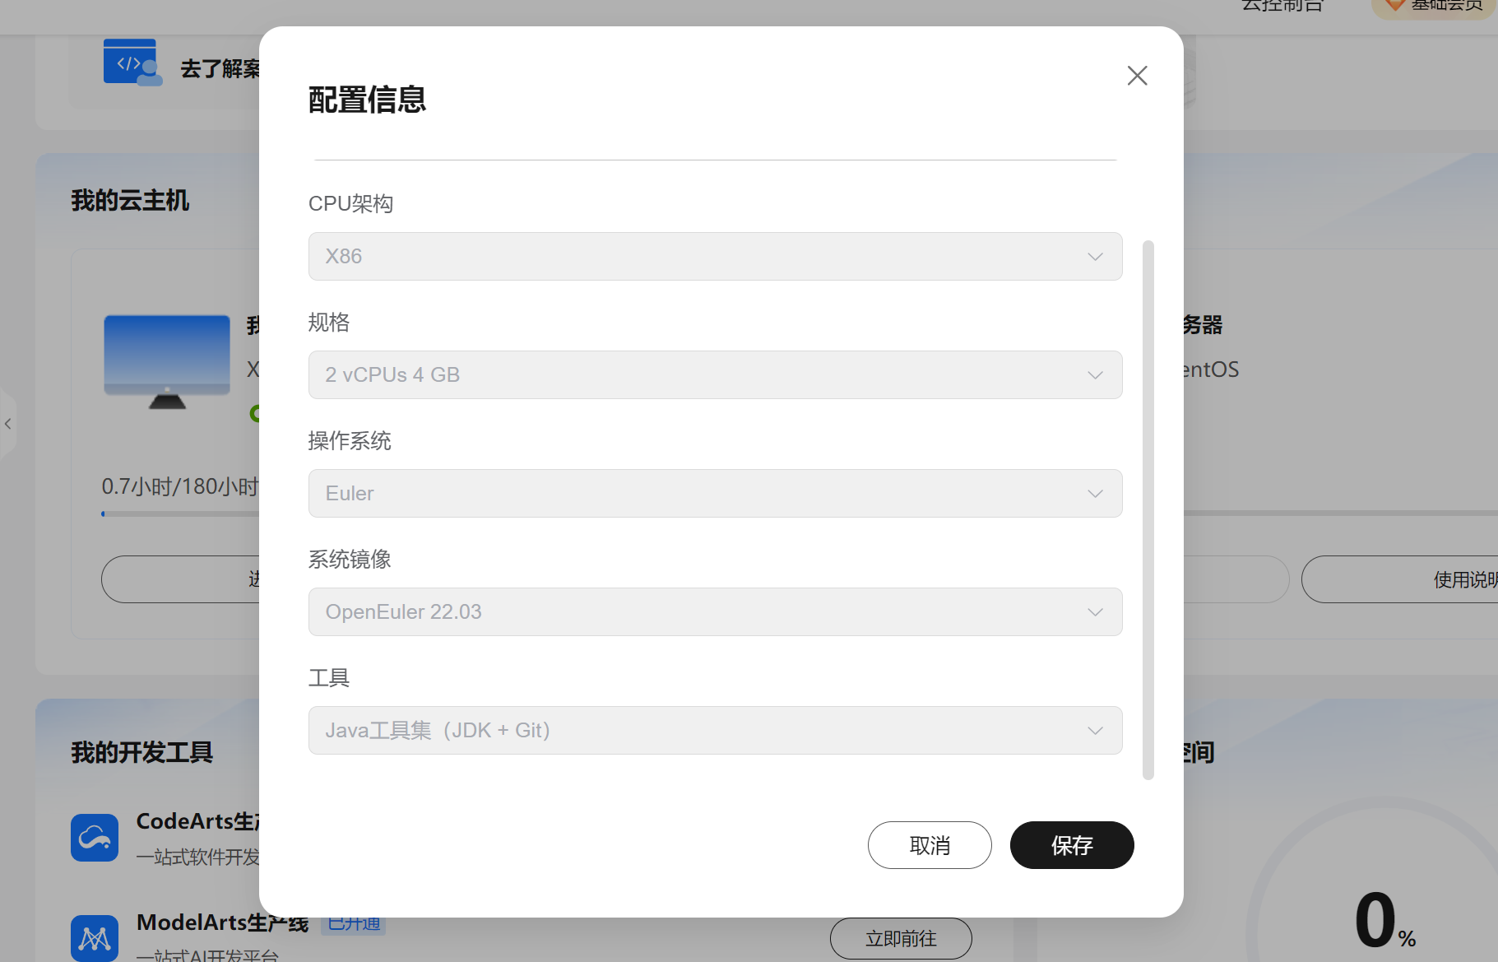This screenshot has width=1498, height=962.
Task: Click the code developer icon beside 去了解
Action: [x=132, y=63]
